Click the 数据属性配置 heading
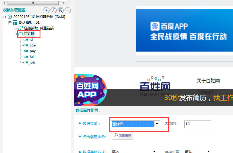This screenshot has height=153, width=233. click(x=88, y=110)
